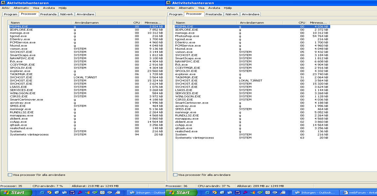Open the Hjälp menu in the left window
Screen dimensions: 377x196
[x=63, y=8]
